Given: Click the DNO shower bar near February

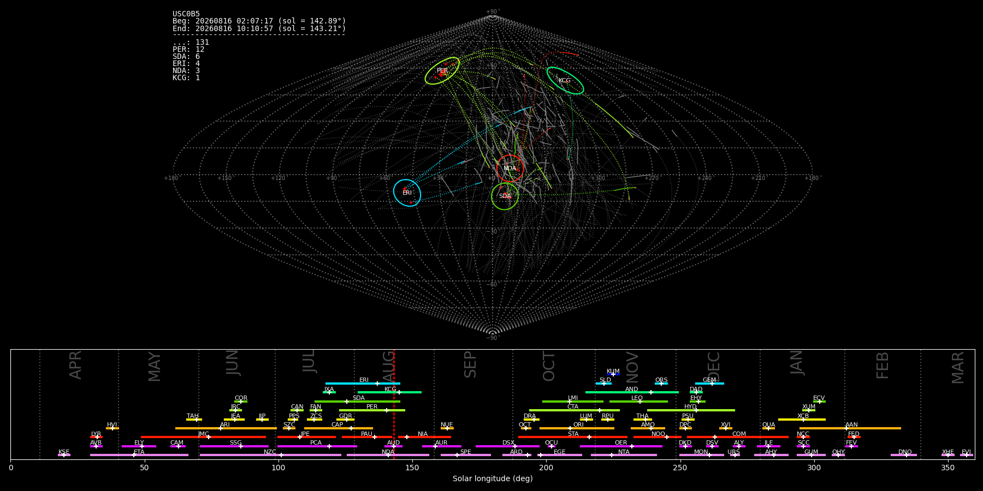Looking at the screenshot, I should pos(904,455).
